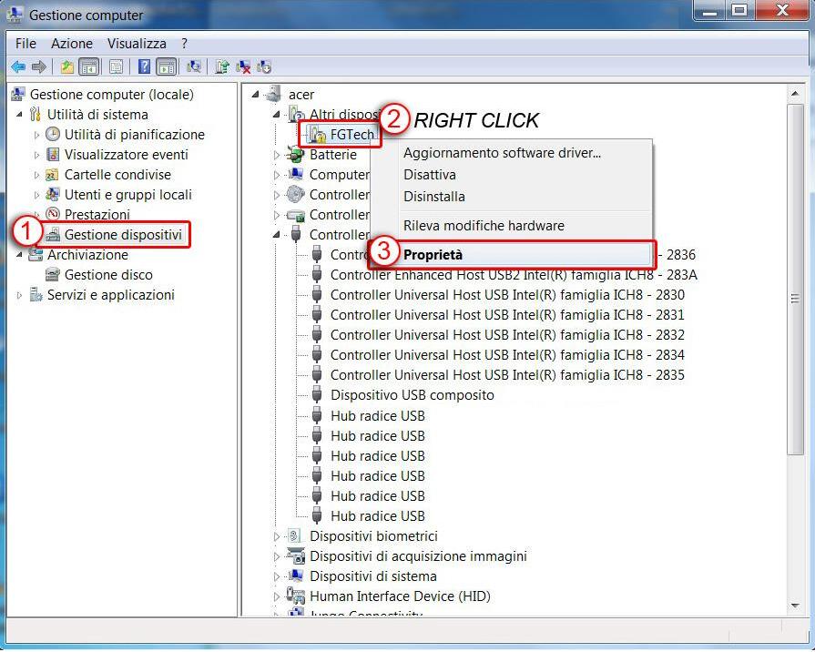Click the blue Help question mark icon

144,66
